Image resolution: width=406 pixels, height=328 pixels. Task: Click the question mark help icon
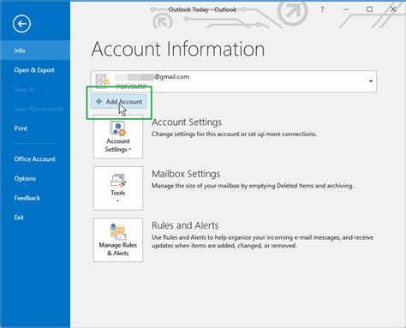[x=322, y=9]
